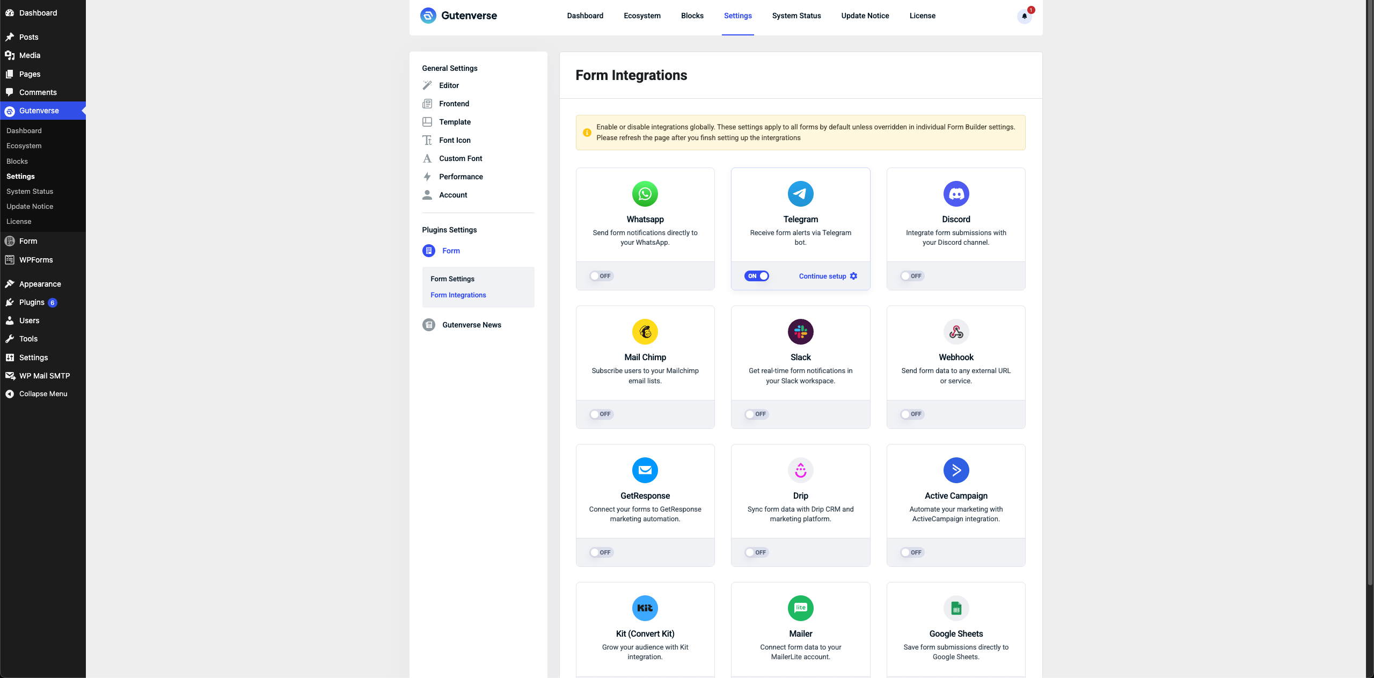Click the Editor magic wand icon

click(427, 85)
